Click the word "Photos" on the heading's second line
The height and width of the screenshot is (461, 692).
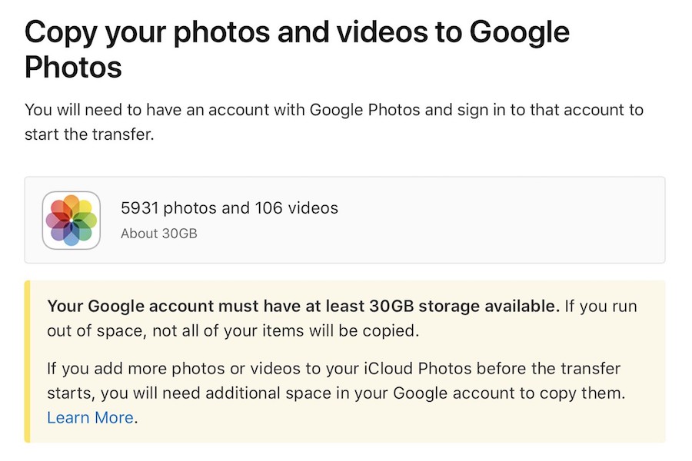coord(74,68)
